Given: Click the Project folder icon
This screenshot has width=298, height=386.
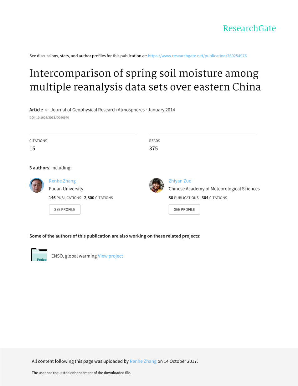Looking at the screenshot, I should (39, 255).
